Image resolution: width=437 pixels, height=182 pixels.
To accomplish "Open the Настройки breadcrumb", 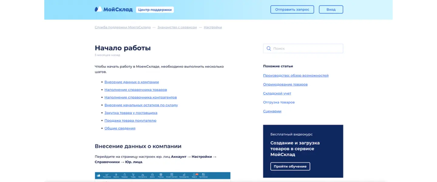I will tap(213, 27).
